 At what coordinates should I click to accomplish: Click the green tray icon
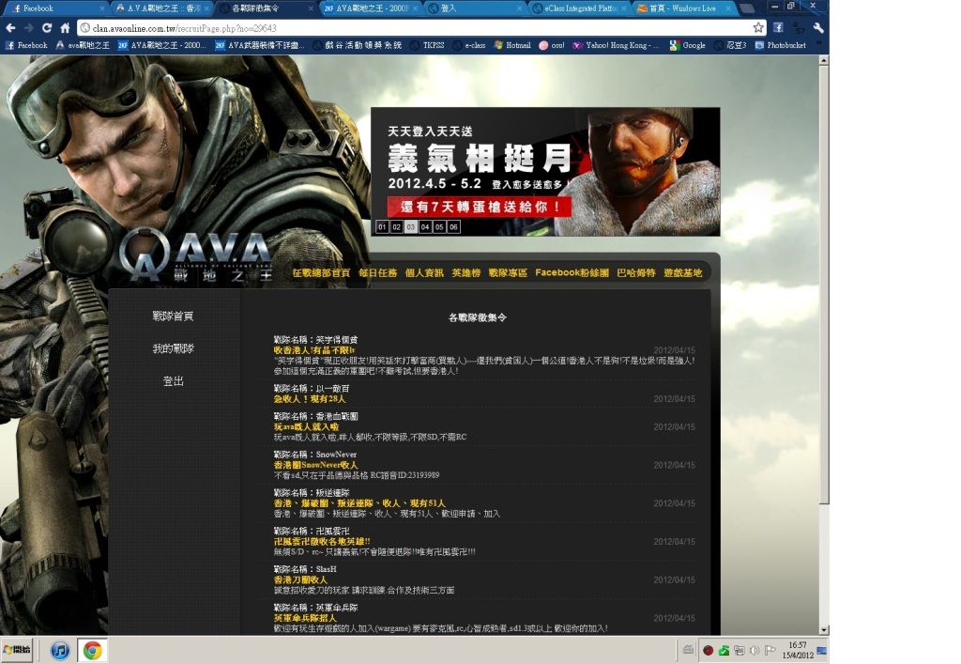click(x=724, y=651)
